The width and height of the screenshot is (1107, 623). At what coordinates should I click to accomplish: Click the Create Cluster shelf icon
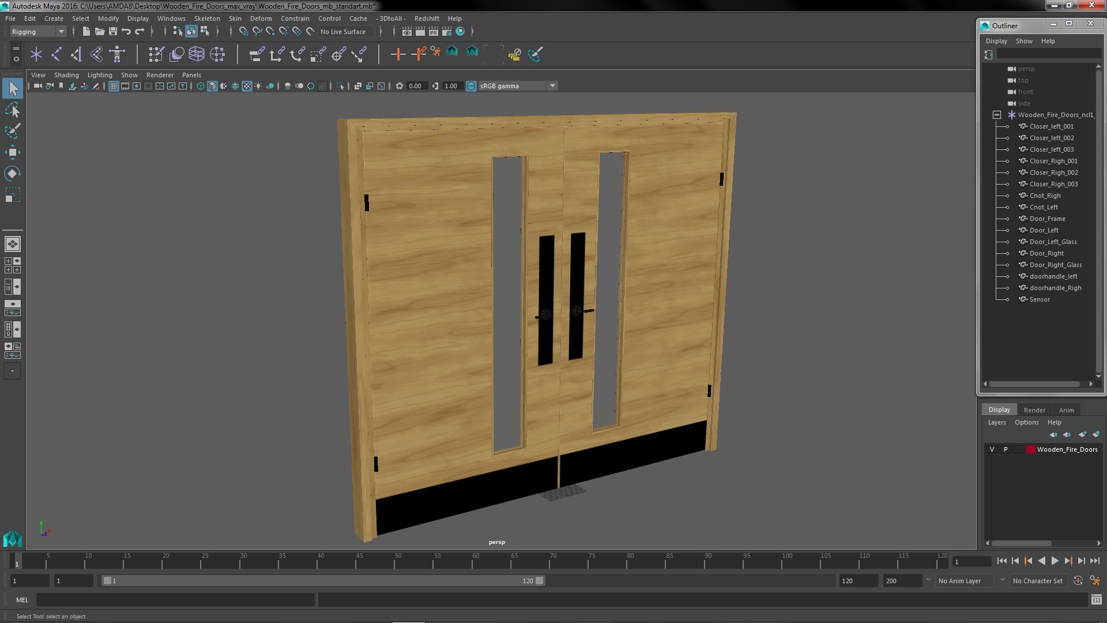point(217,54)
